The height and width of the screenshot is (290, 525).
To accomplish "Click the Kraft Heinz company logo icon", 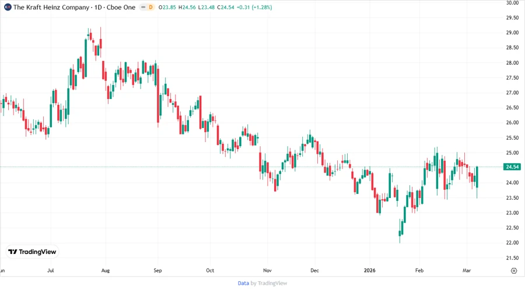I will 8,7.
